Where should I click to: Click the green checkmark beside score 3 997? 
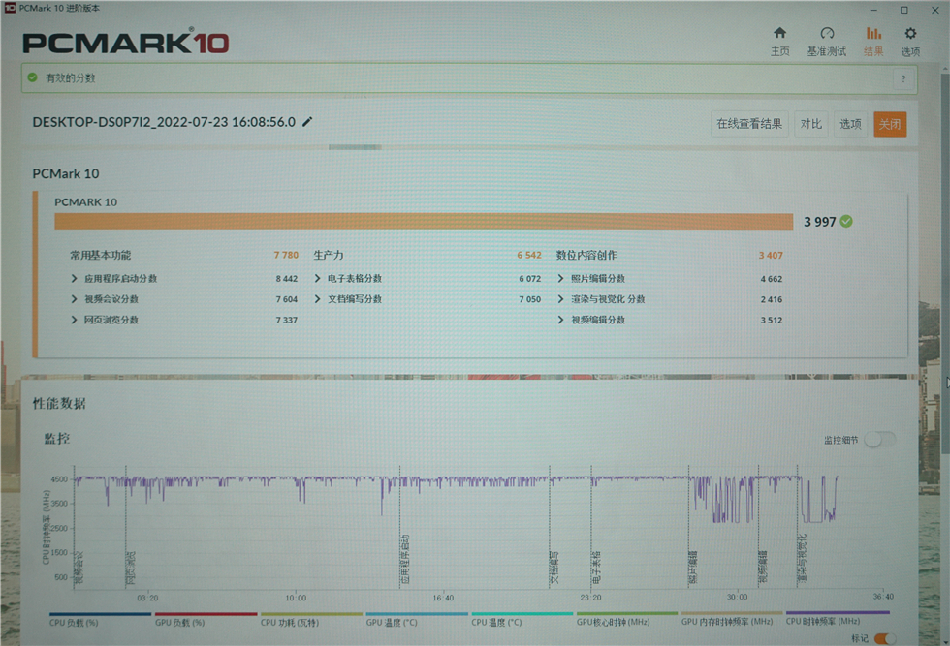(x=846, y=222)
